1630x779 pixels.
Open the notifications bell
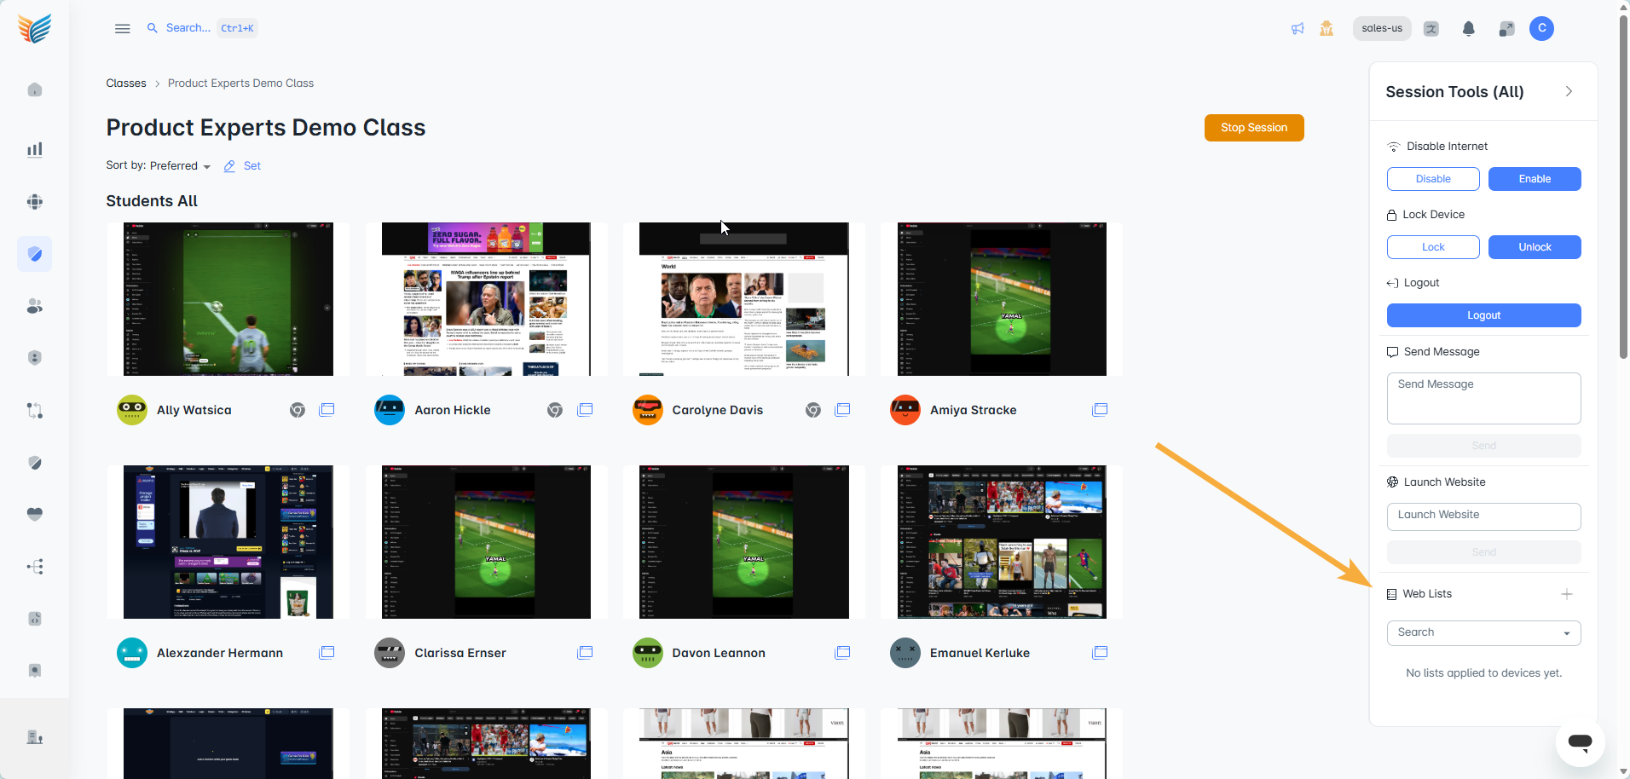pos(1469,28)
